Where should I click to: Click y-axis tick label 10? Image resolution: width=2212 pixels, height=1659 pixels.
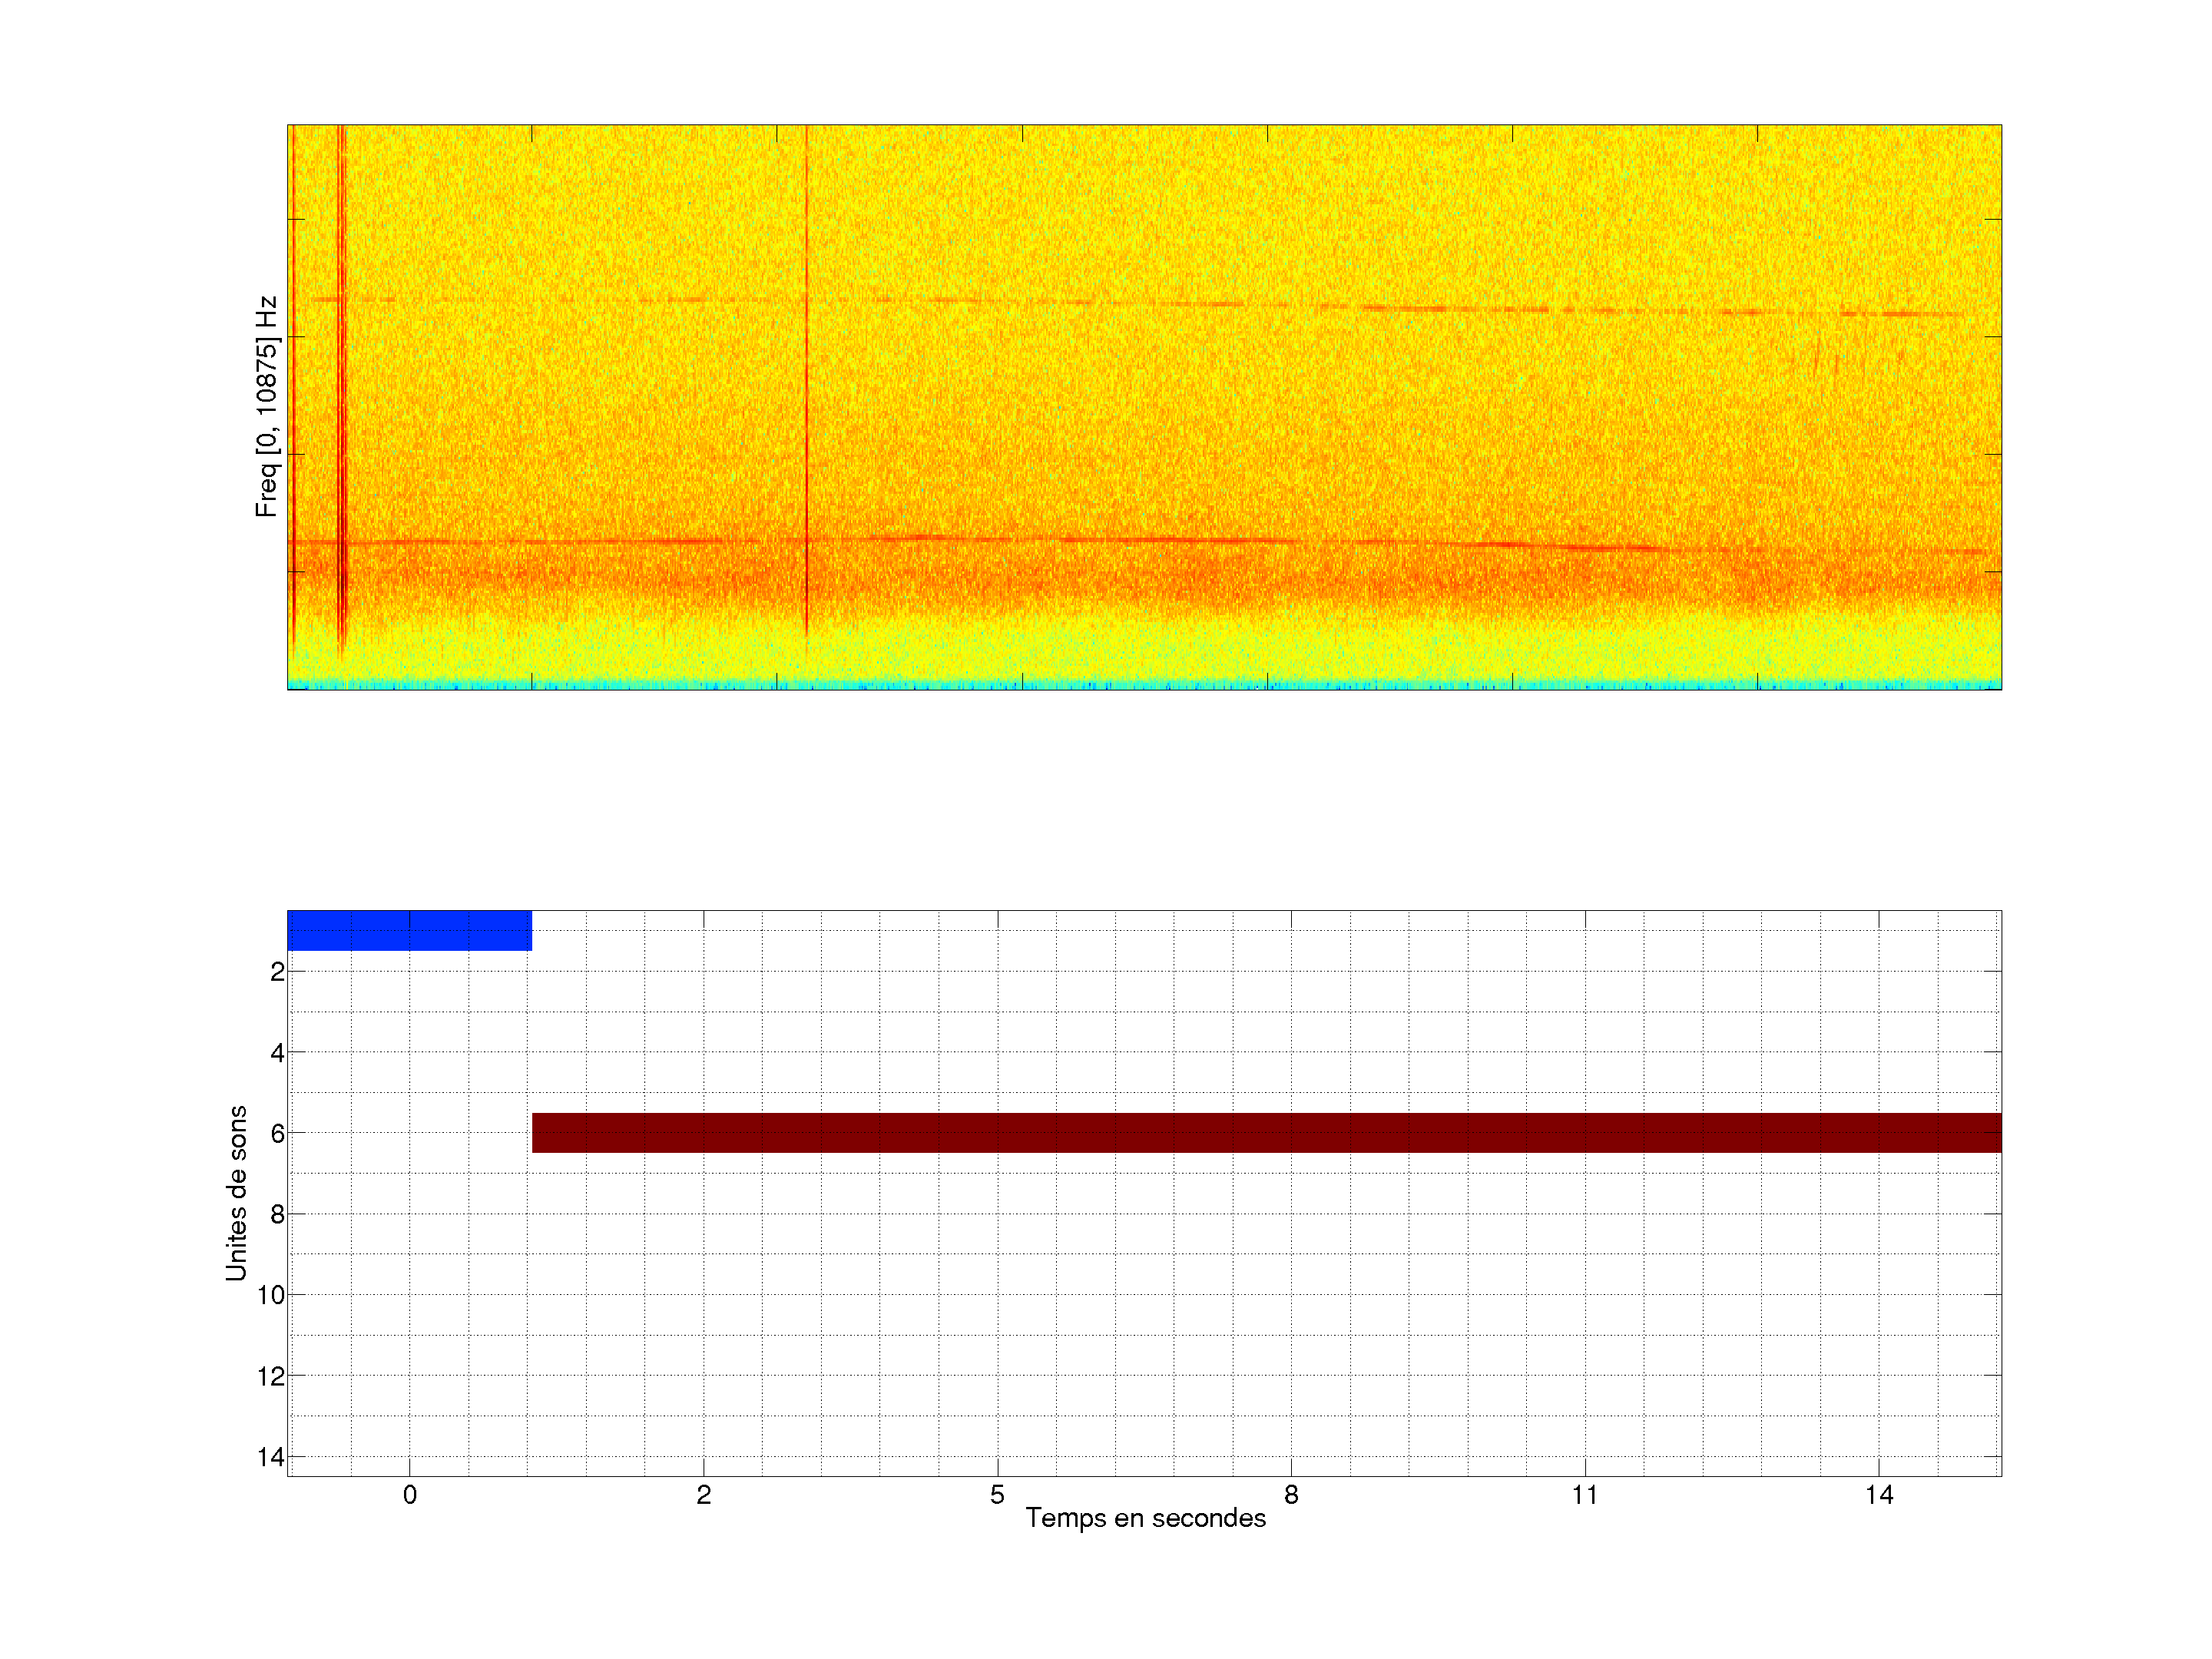[x=271, y=1295]
